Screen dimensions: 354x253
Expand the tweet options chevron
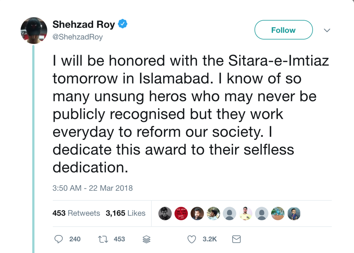327,30
